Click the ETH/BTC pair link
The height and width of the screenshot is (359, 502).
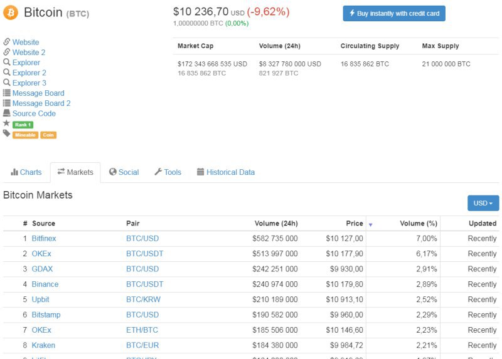[x=142, y=330]
